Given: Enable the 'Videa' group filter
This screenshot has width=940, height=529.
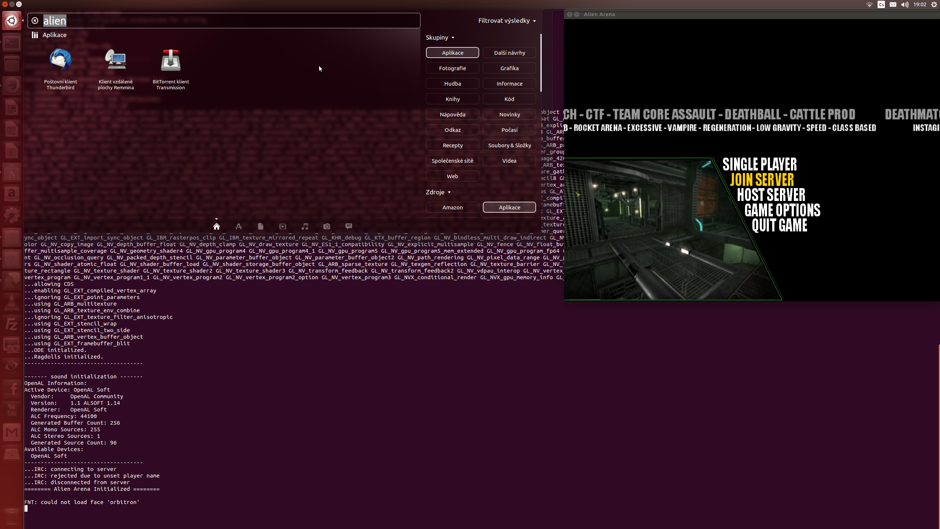Looking at the screenshot, I should (509, 161).
